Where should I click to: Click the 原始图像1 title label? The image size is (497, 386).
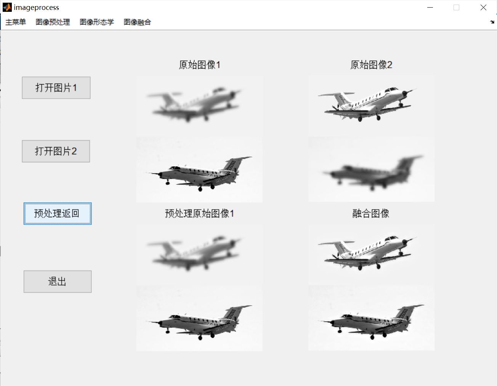[199, 65]
